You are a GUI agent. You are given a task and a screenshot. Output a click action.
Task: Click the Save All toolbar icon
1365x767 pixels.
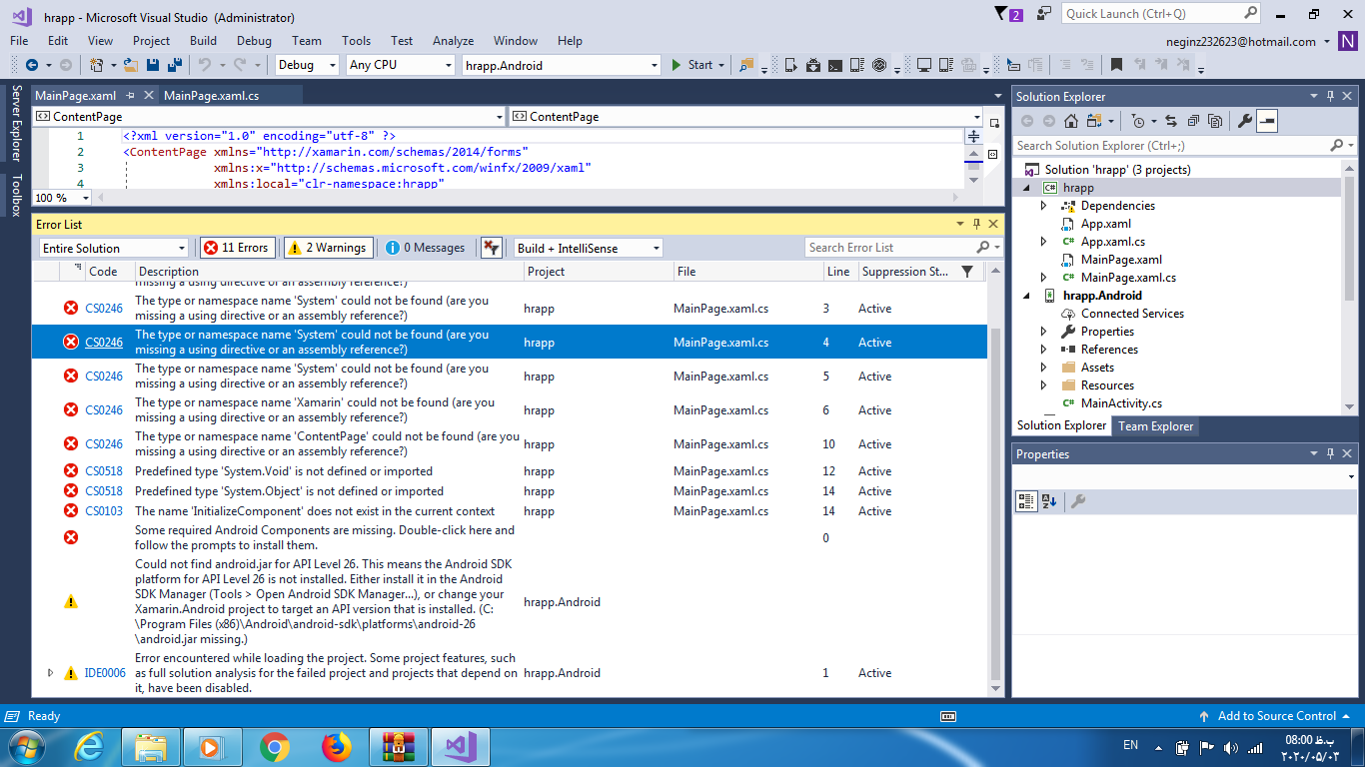pyautogui.click(x=175, y=65)
